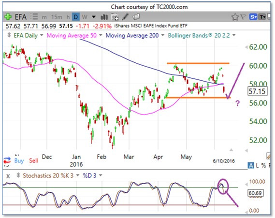The height and width of the screenshot is (218, 275).
Task: Select the W weekly timeframe
Action: (x=85, y=17)
